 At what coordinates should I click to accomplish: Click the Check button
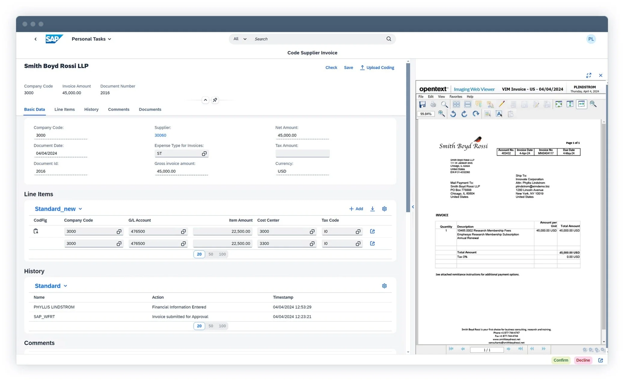(x=331, y=68)
